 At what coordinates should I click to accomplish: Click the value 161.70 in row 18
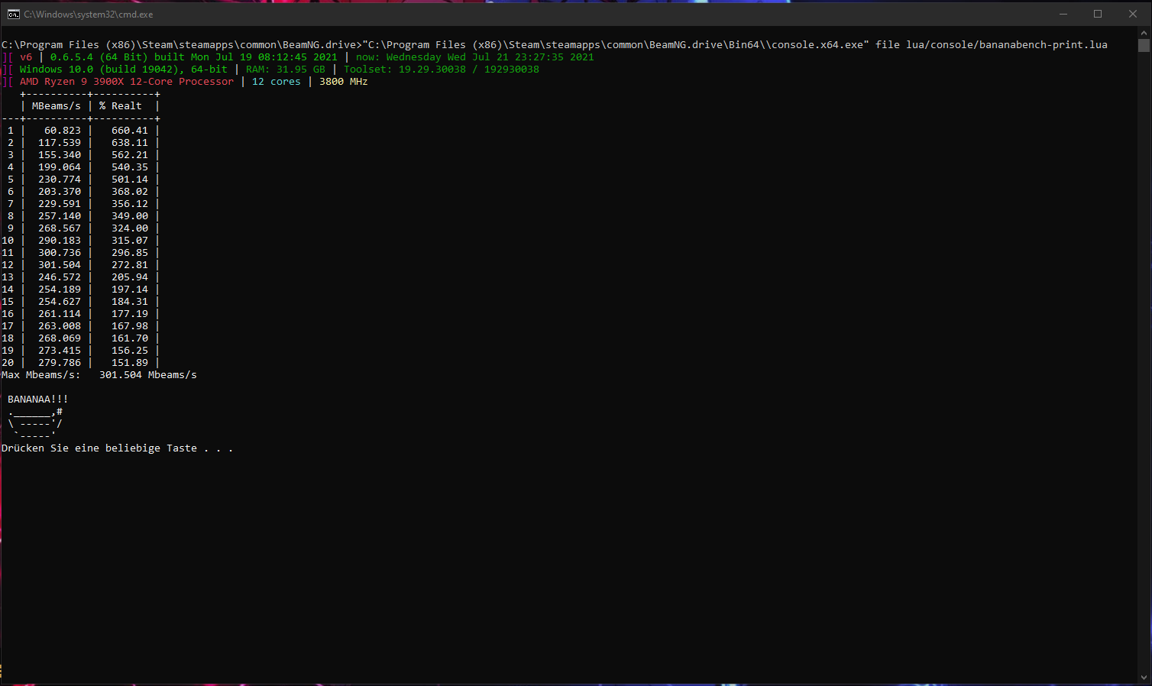pyautogui.click(x=130, y=338)
